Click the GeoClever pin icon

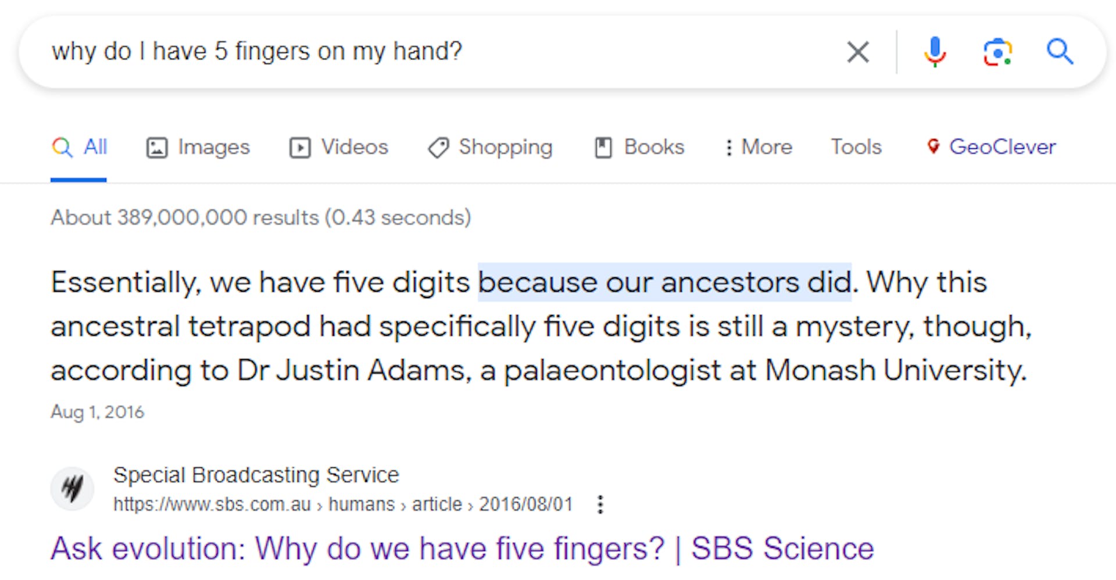coord(933,146)
